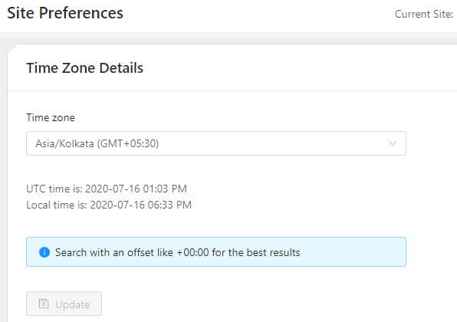Click the grey left sidebar strip
The width and height of the screenshot is (457, 322).
[x=4, y=186]
